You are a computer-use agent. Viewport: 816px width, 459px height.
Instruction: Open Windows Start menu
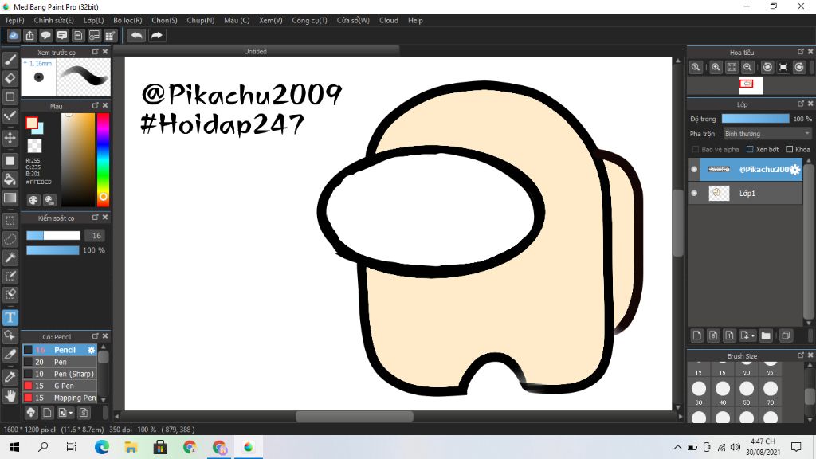click(14, 447)
